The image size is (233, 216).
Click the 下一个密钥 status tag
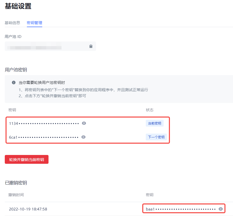tap(156, 137)
